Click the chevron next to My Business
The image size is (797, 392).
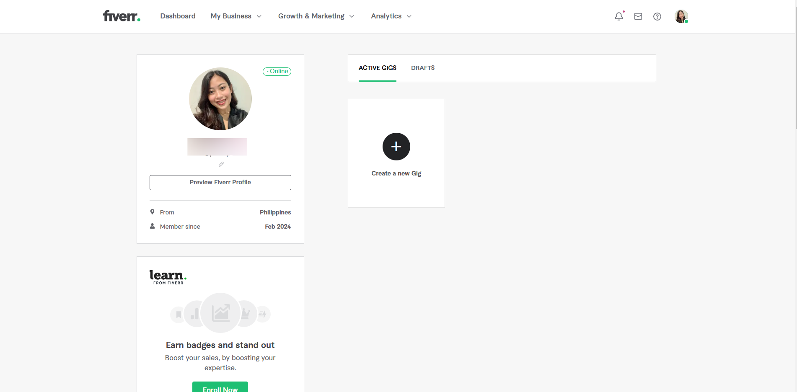click(259, 16)
